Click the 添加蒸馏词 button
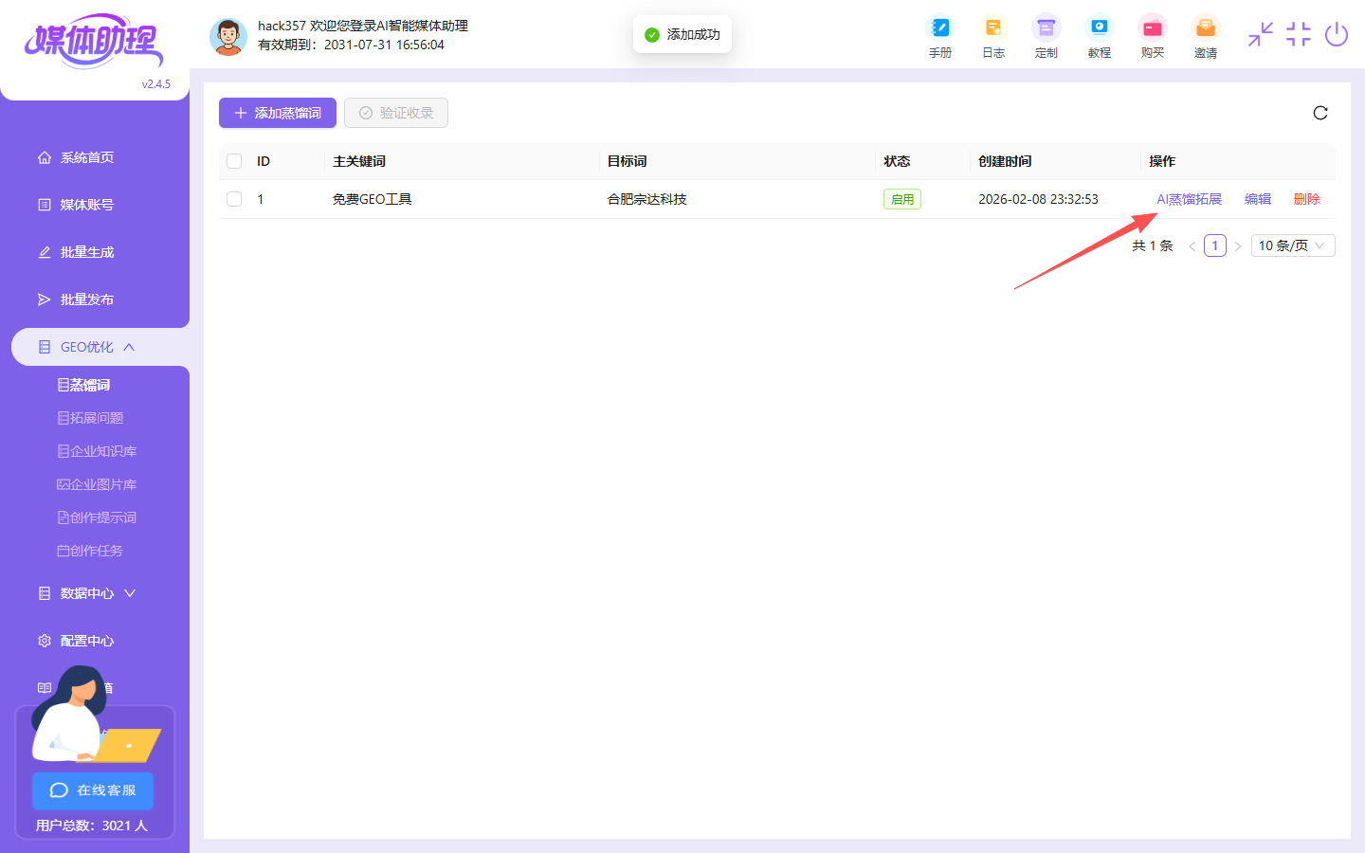The width and height of the screenshot is (1365, 853). [x=278, y=113]
